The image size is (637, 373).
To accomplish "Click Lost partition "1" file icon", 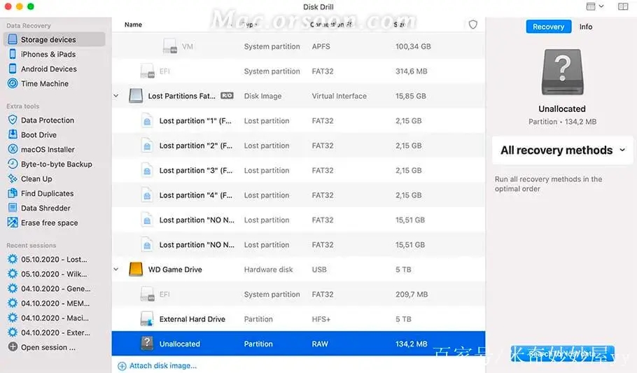I will (x=147, y=120).
